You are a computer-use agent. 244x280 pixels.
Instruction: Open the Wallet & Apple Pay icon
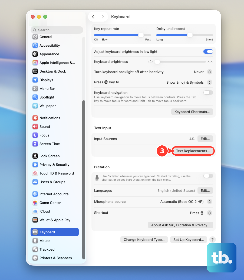click(35, 220)
